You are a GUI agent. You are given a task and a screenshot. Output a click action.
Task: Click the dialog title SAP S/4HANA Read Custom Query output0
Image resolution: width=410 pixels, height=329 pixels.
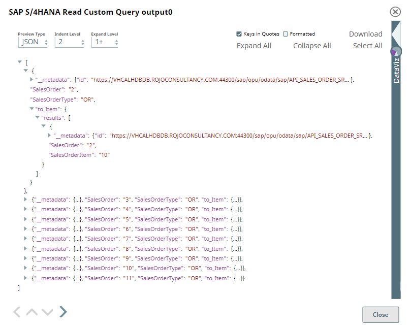[90, 12]
